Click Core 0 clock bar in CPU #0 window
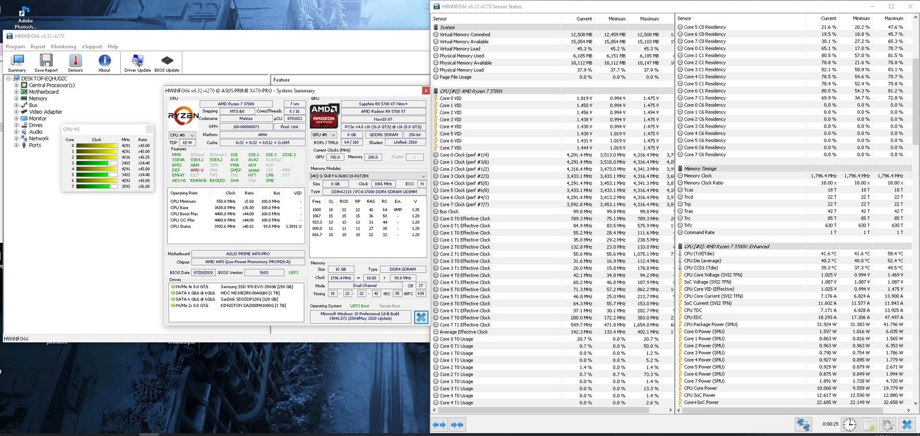 click(97, 146)
